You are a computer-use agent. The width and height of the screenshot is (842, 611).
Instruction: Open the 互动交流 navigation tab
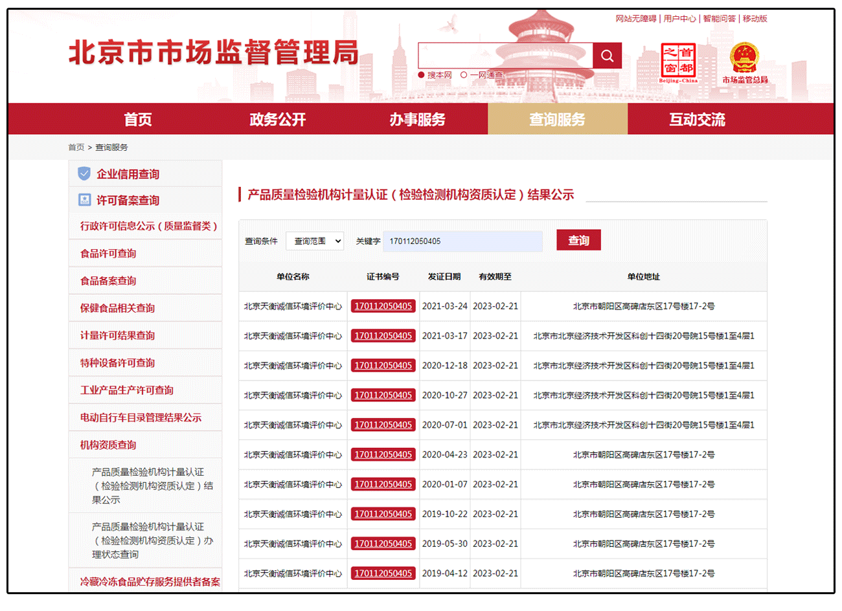click(698, 119)
